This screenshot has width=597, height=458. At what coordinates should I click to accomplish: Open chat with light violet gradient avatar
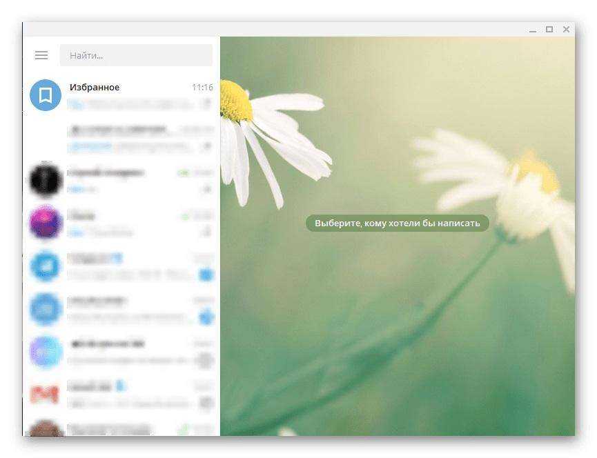pyautogui.click(x=46, y=352)
